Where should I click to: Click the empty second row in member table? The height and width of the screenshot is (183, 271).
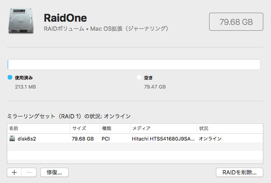point(135,147)
